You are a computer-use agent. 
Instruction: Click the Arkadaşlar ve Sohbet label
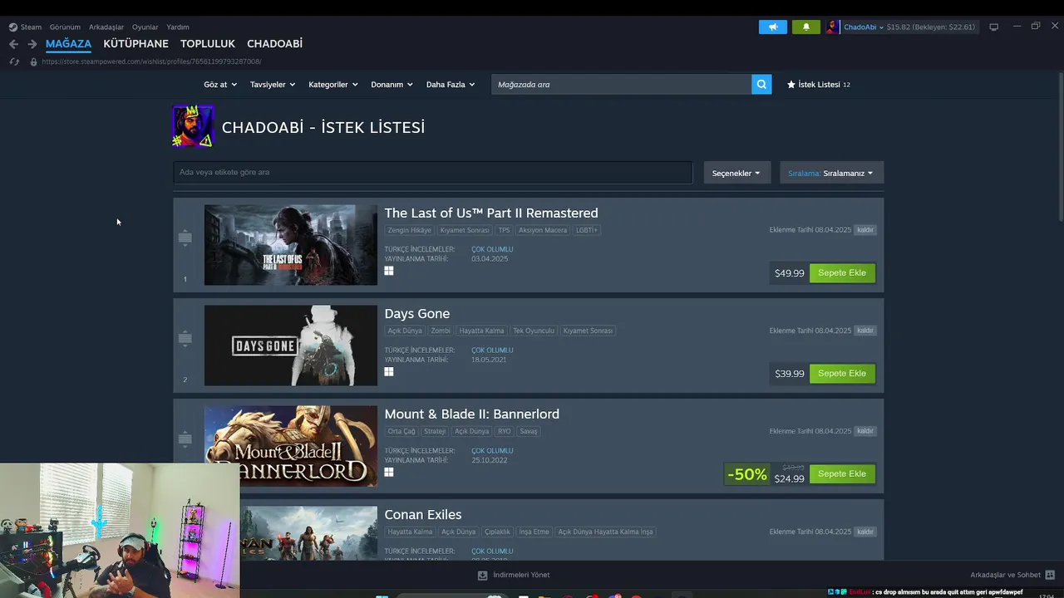tap(1005, 575)
